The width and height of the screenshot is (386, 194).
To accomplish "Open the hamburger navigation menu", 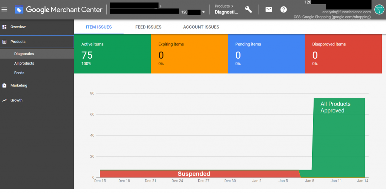I will click(x=5, y=9).
